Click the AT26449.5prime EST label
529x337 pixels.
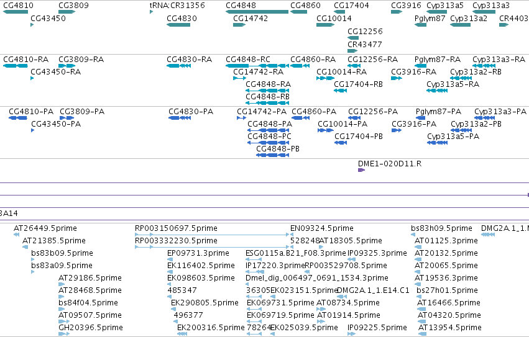click(x=45, y=228)
